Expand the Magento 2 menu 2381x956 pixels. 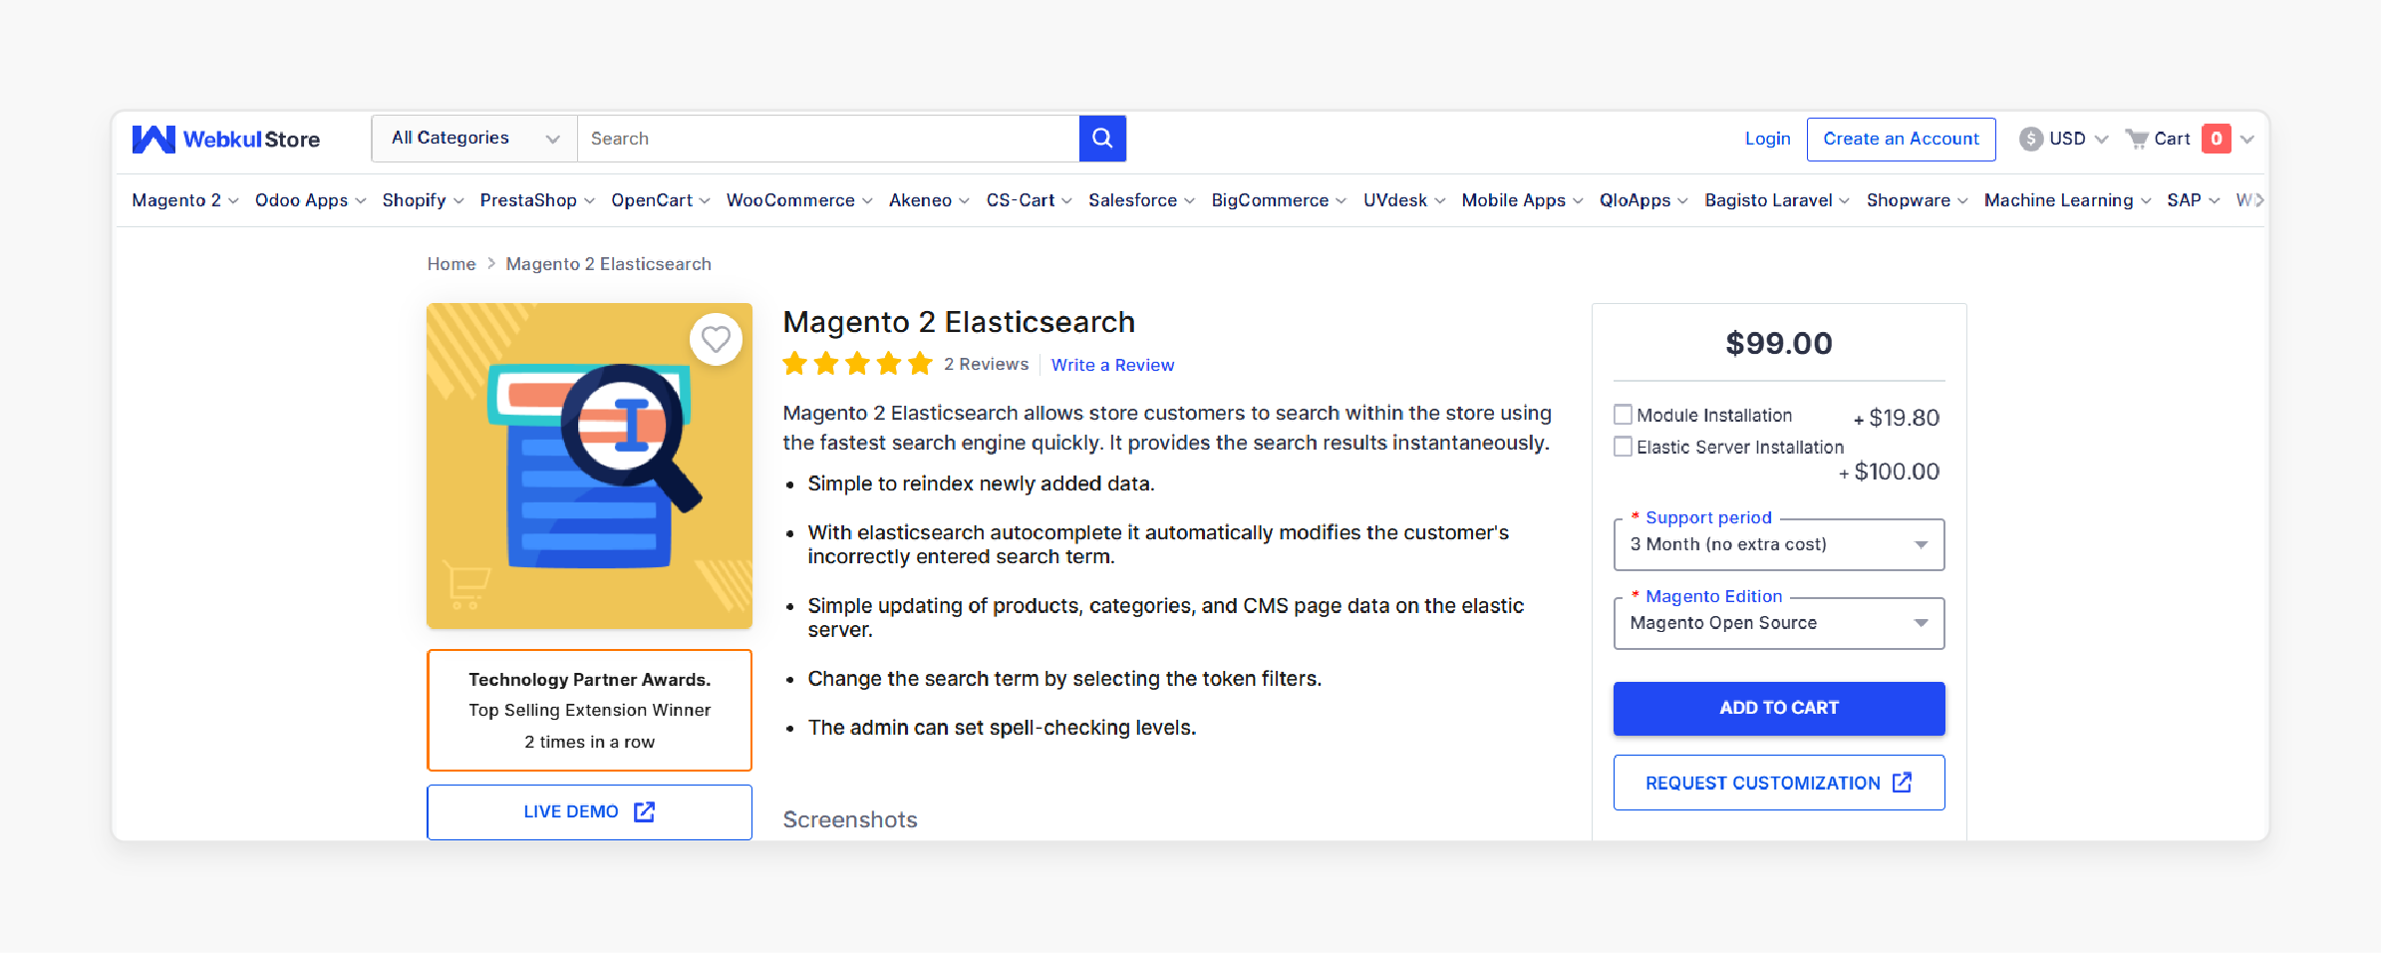[x=185, y=200]
